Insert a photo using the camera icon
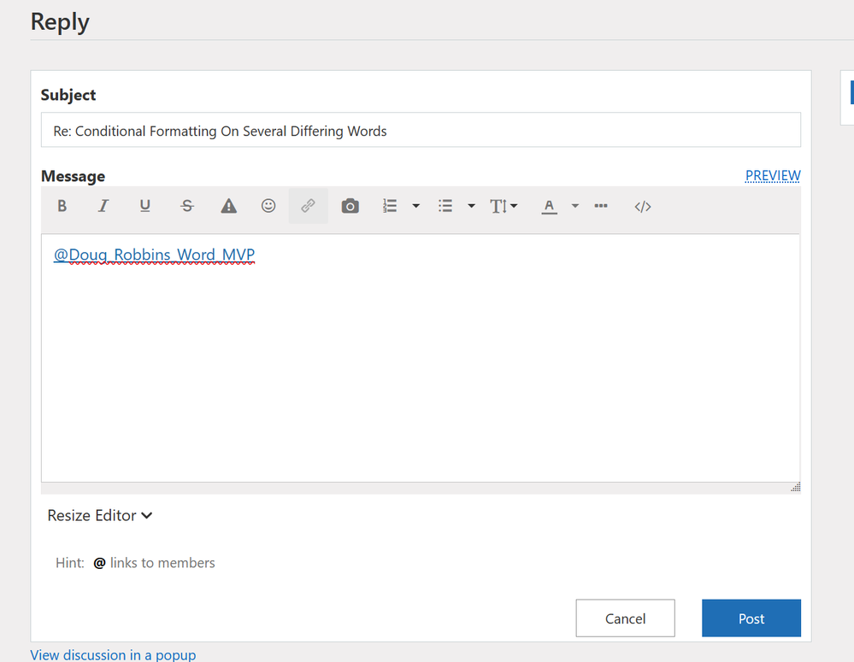The width and height of the screenshot is (854, 662). pos(350,206)
